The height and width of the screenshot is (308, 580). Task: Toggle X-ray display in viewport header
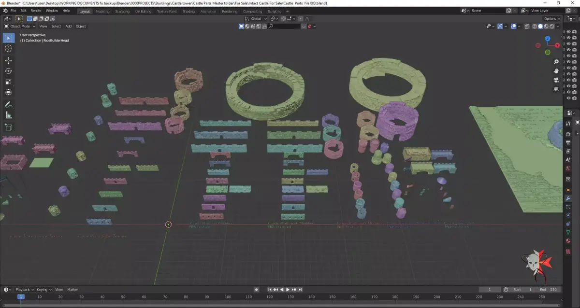point(527,27)
